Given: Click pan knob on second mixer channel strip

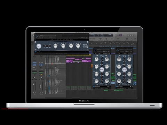Looking at the screenshot, I should [41, 77].
